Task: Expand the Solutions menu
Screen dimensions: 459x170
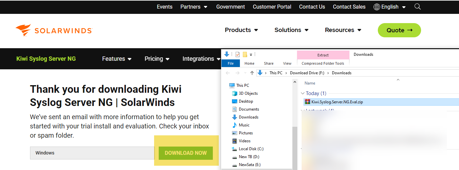Action: tap(291, 30)
